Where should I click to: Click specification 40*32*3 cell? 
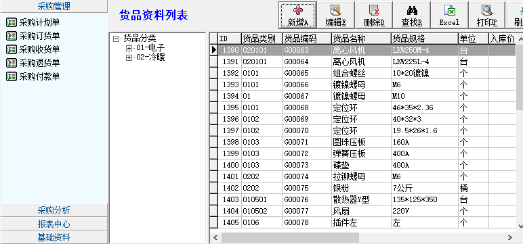click(x=425, y=119)
